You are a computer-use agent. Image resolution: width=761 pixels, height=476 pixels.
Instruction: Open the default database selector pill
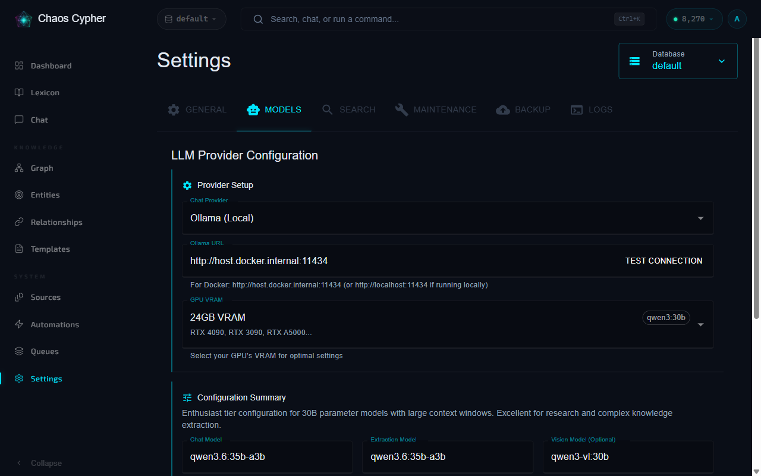click(x=191, y=19)
